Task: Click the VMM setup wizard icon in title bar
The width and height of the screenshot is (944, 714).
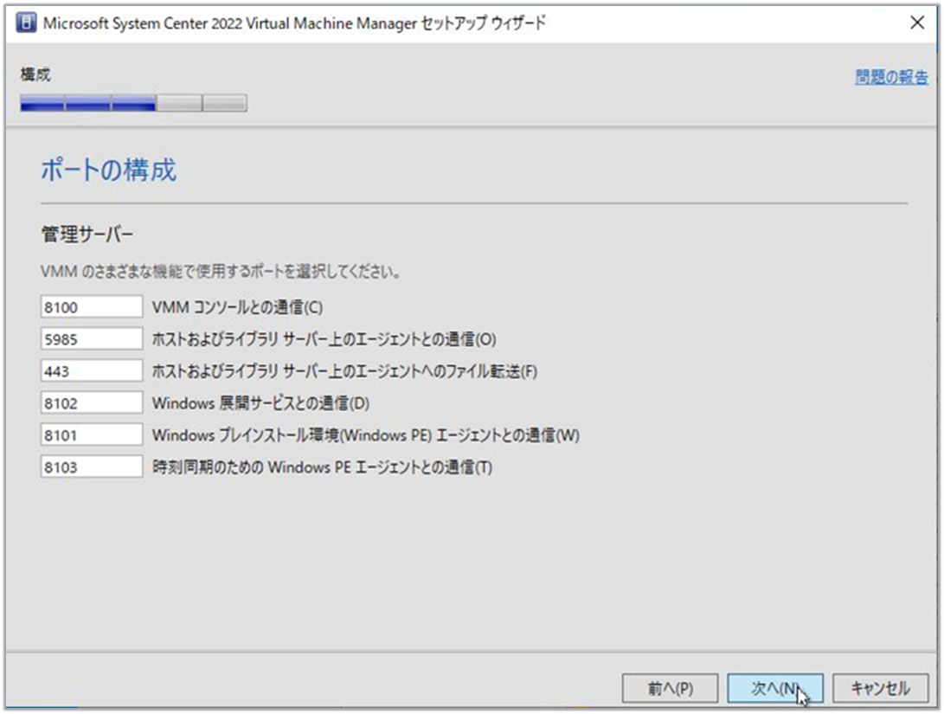Action: point(24,23)
